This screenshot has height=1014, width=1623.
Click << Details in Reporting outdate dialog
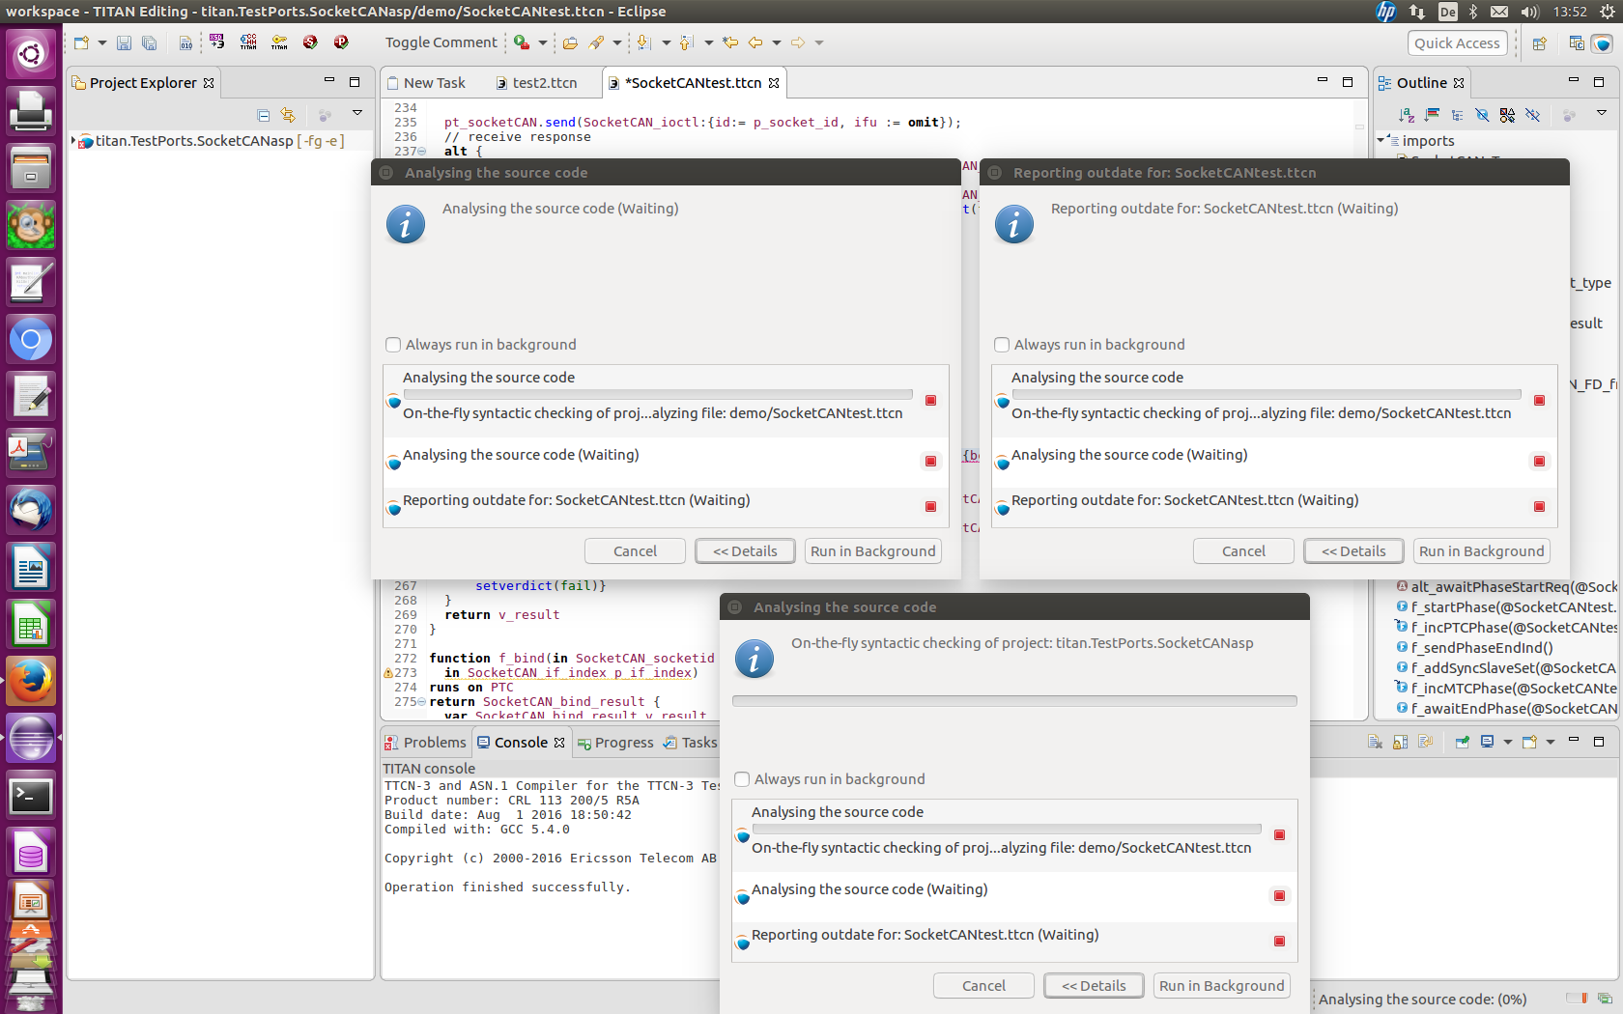[1353, 550]
